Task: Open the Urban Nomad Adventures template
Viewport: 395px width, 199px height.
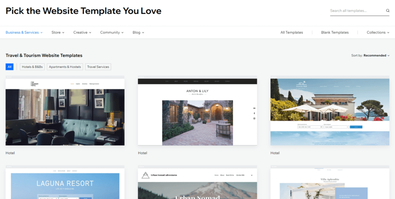Action: tap(197, 182)
